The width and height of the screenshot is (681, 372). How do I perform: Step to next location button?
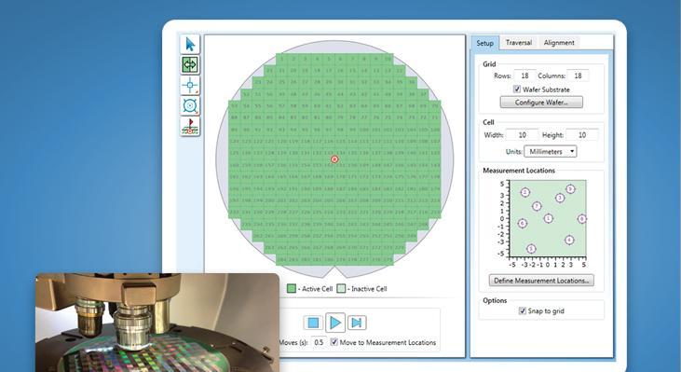point(357,323)
